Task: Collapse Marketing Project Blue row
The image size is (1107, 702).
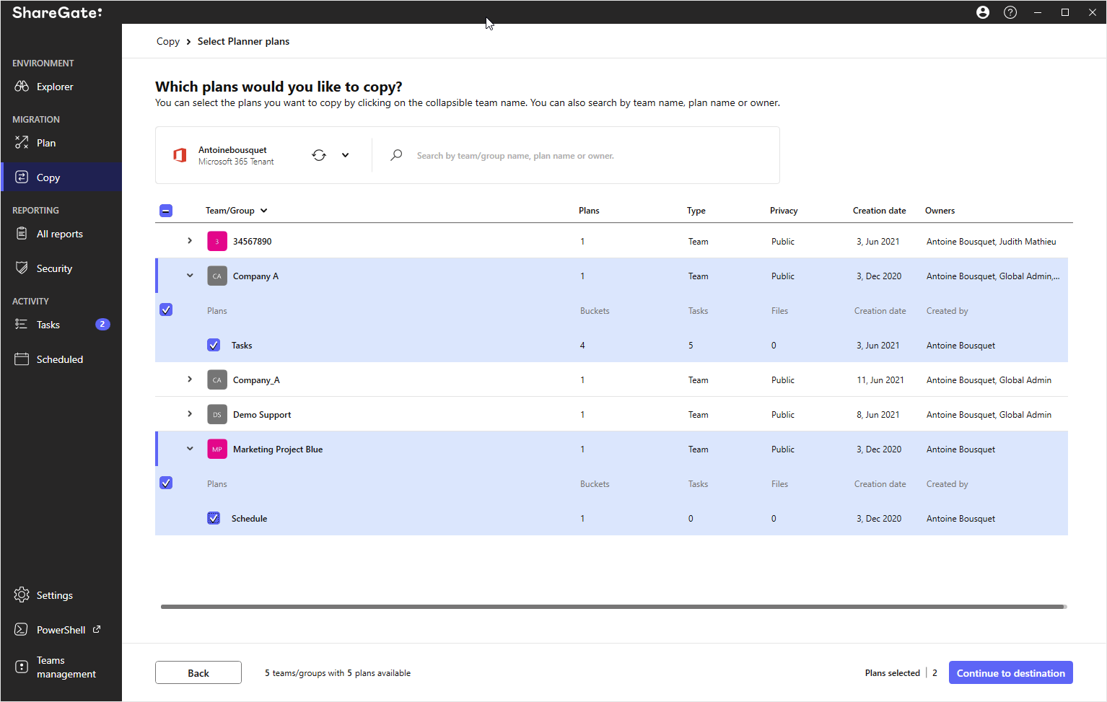Action: [190, 448]
